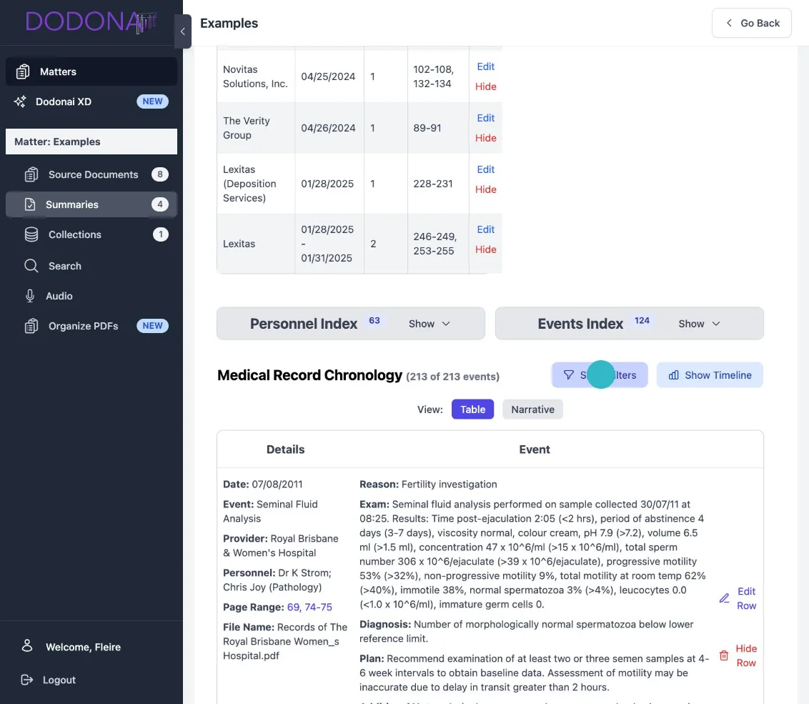Screen dimensions: 809x704
Task: Click the Source Documents icon in sidebar
Action: pos(31,174)
